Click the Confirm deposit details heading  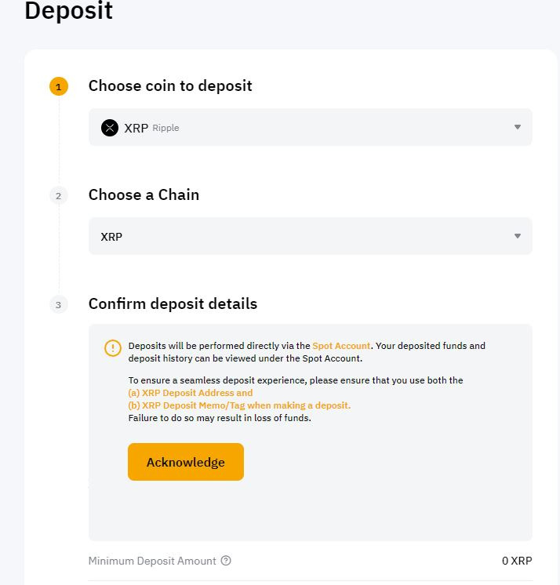coord(173,303)
